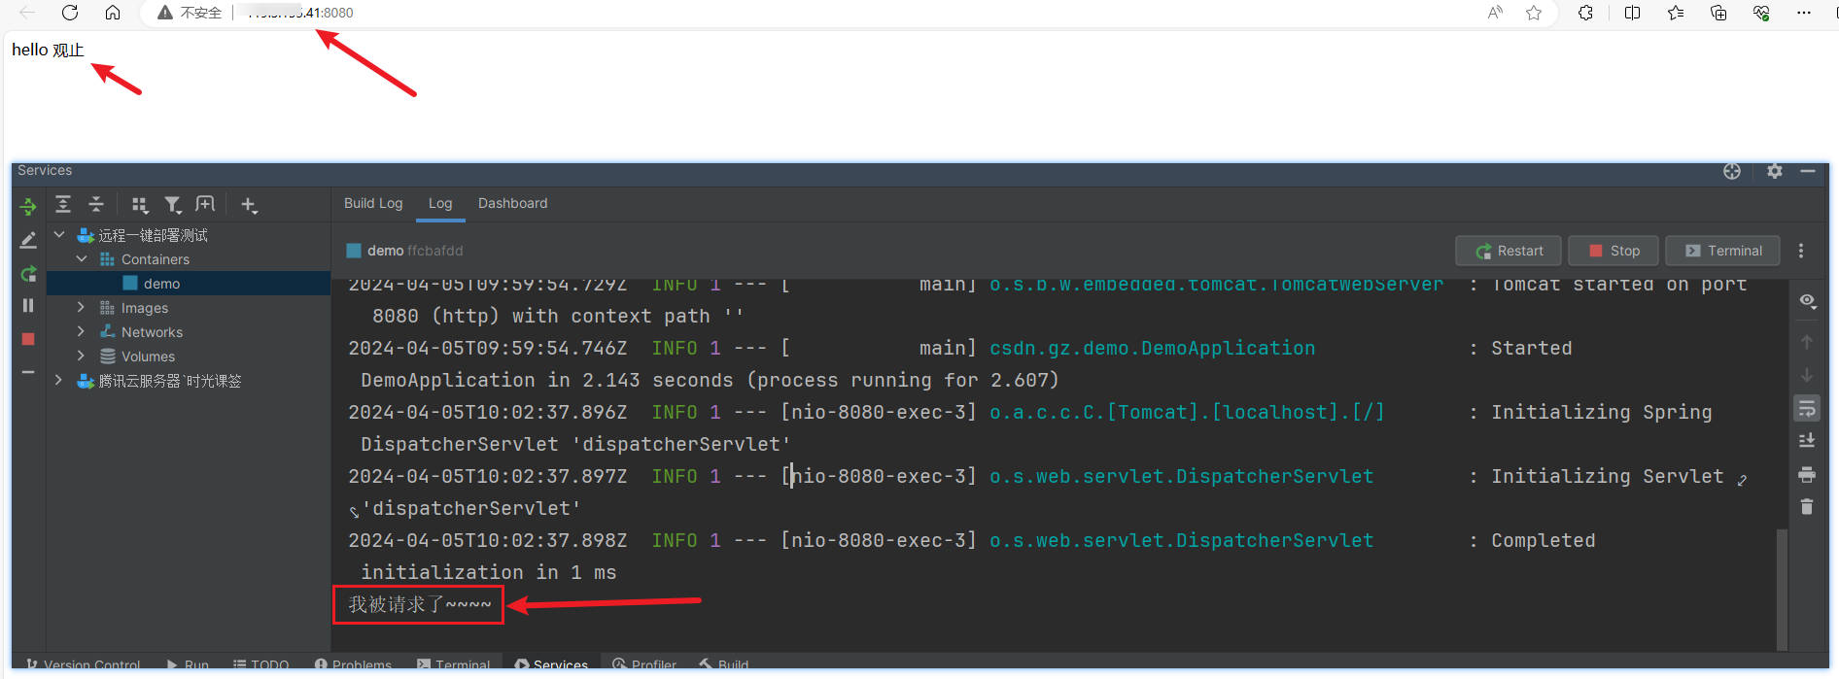Expand the Images tree node
The width and height of the screenshot is (1839, 679).
click(x=81, y=307)
